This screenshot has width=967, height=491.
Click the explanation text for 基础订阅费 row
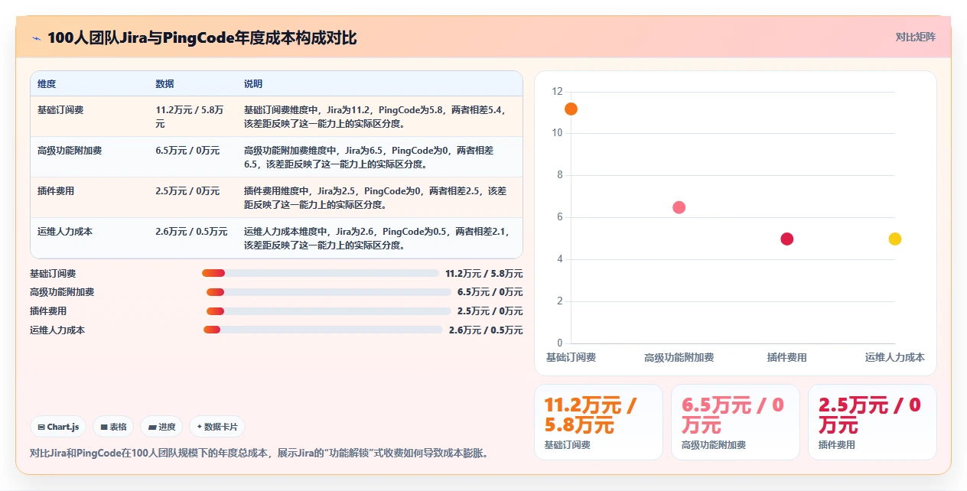click(x=375, y=117)
